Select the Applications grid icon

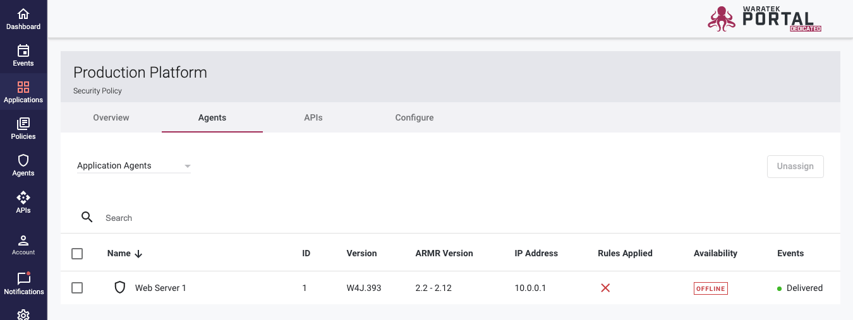pyautogui.click(x=23, y=87)
